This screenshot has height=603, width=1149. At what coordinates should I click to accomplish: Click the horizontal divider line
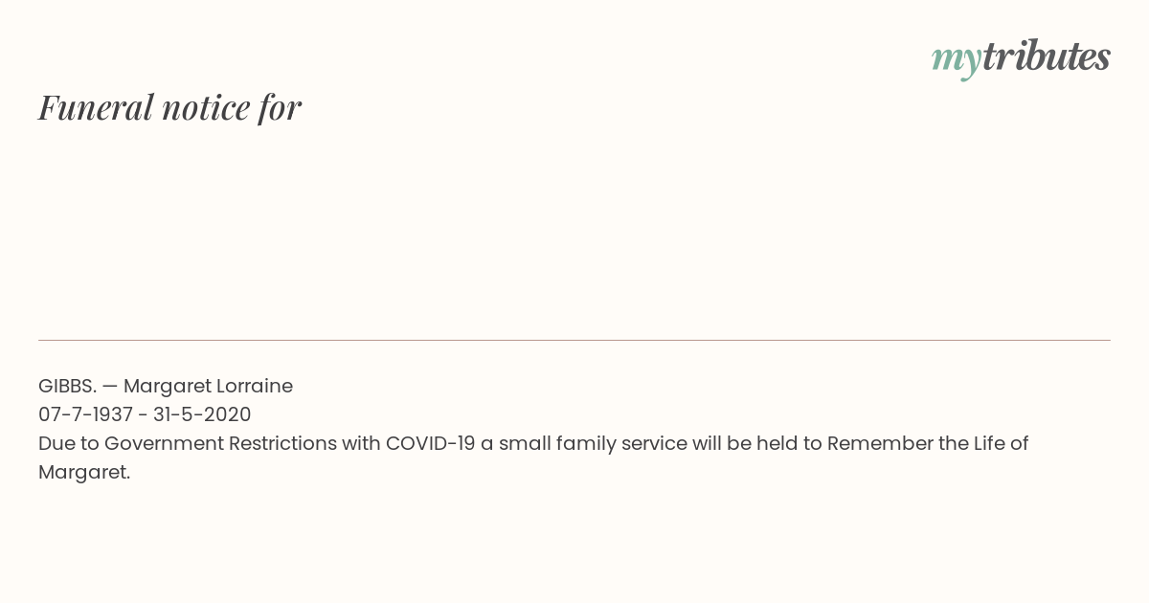[x=574, y=340]
